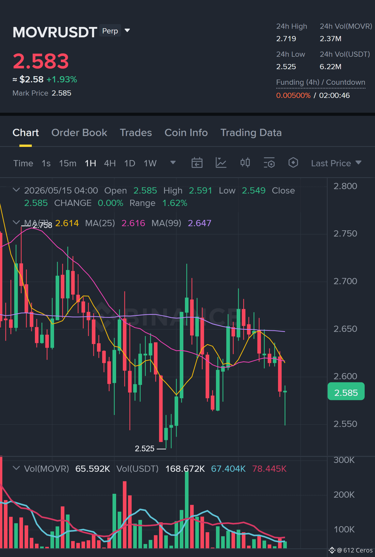375x557 pixels.
Task: Collapse the Vol(MOVR) volume legend
Action: pyautogui.click(x=16, y=468)
